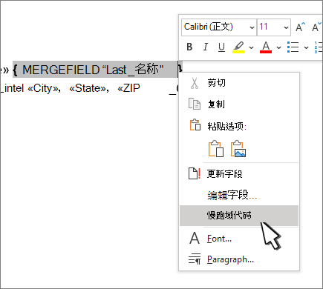Click the Calibri (正文) font name field

coord(219,27)
